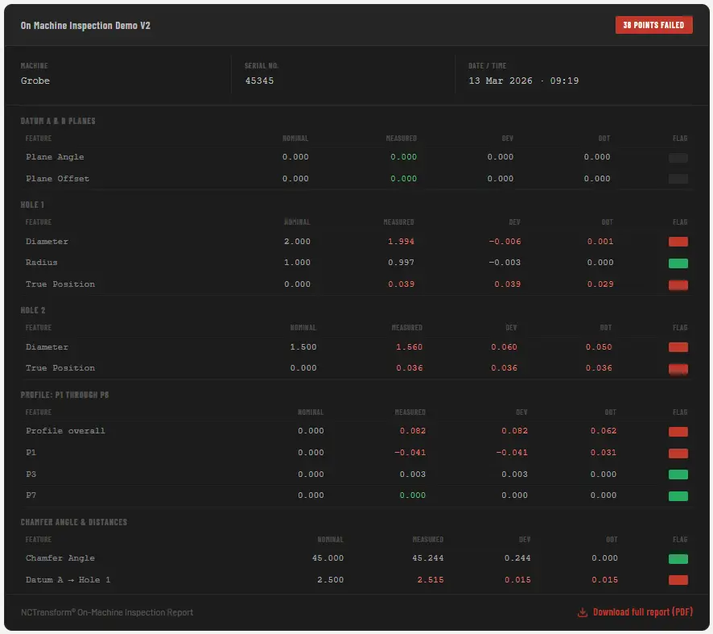Viewport: 713px width, 634px height.
Task: Click red flag for Hole 2 Diameter
Action: pos(678,347)
